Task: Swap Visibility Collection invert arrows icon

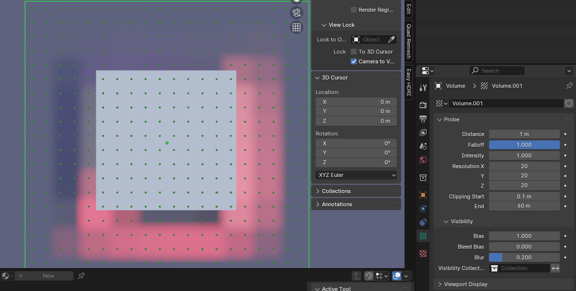Action: tap(555, 268)
